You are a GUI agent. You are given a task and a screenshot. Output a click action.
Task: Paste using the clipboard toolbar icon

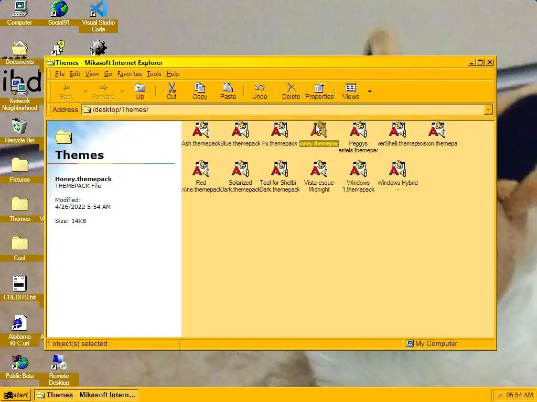[228, 92]
